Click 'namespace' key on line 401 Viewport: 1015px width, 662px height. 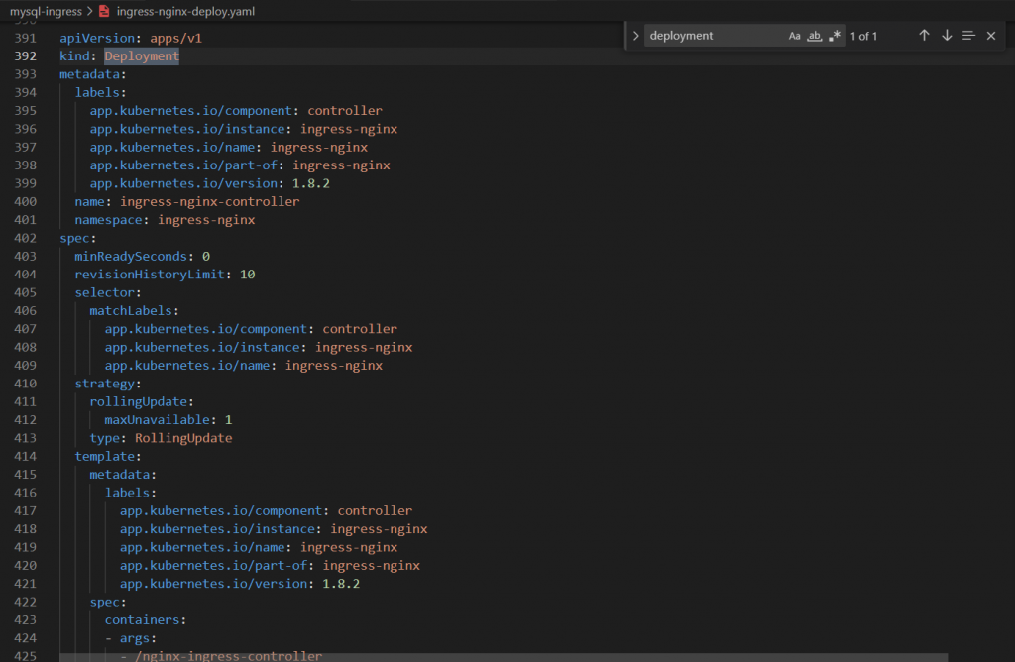[108, 220]
